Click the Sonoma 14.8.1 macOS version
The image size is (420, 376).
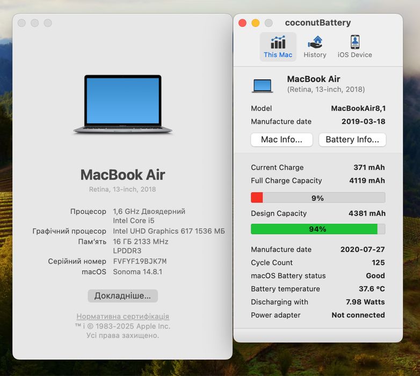(137, 272)
